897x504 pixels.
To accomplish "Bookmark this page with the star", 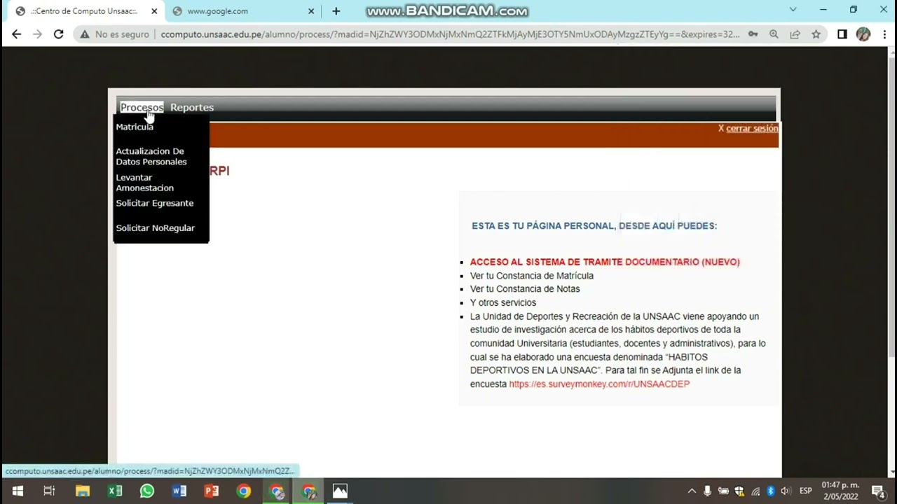I will pos(816,34).
